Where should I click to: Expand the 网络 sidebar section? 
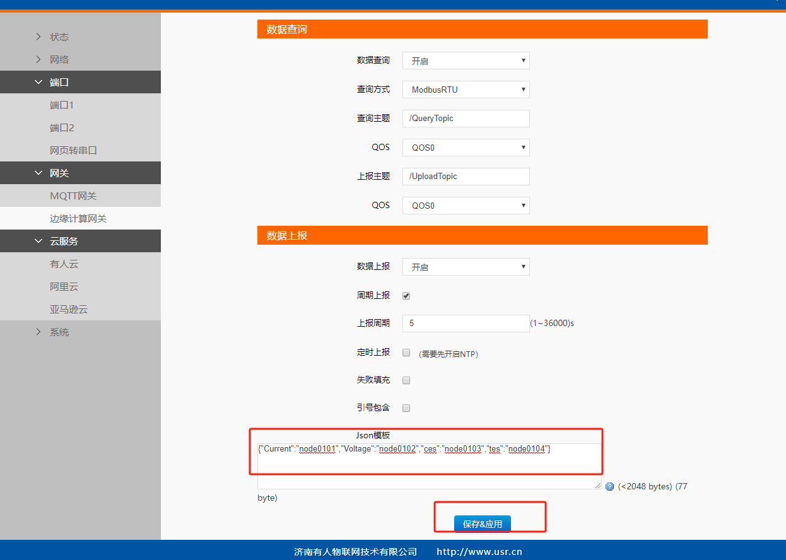click(x=59, y=60)
